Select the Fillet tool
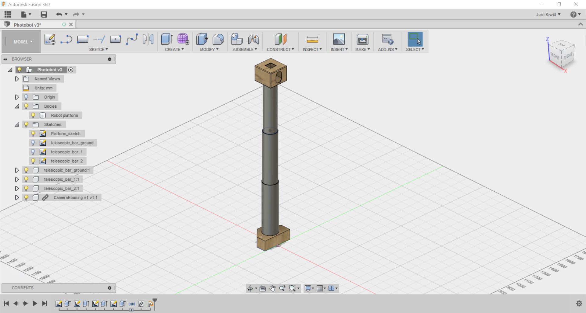The image size is (586, 313). (x=218, y=39)
